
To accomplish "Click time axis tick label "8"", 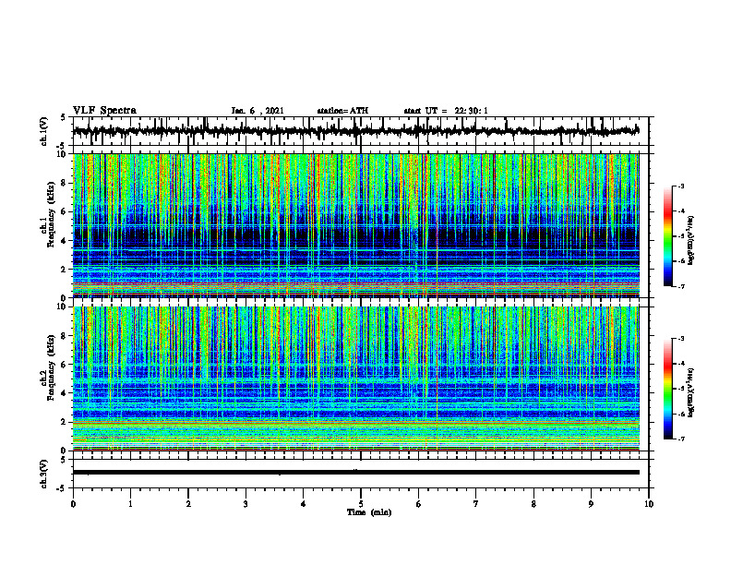I will click(x=533, y=504).
